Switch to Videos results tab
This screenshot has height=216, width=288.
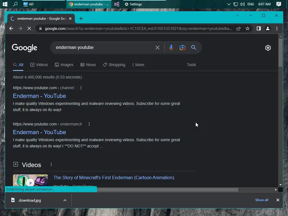coord(39,65)
